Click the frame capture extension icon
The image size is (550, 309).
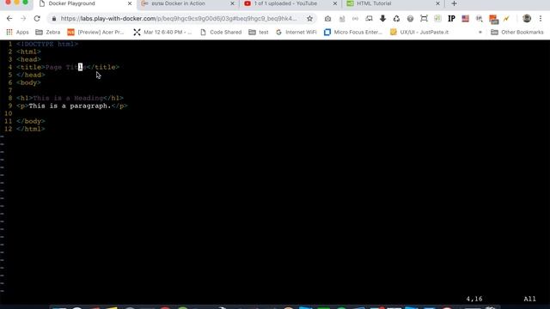[x=424, y=19]
